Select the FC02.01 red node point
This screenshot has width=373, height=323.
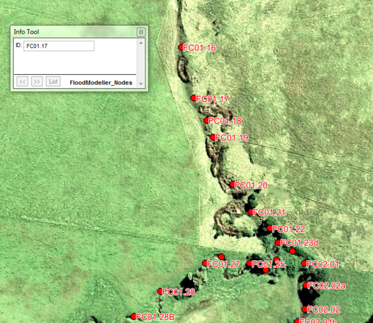[305, 264]
